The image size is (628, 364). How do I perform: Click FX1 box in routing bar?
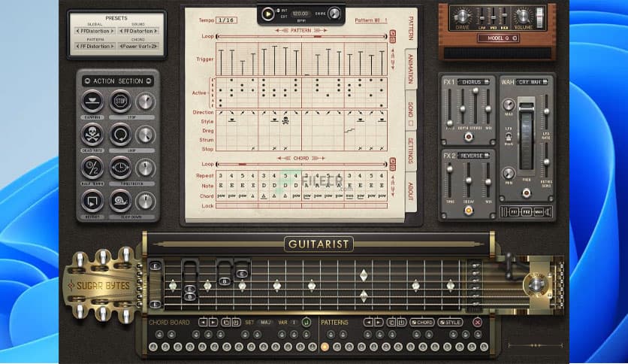point(515,211)
